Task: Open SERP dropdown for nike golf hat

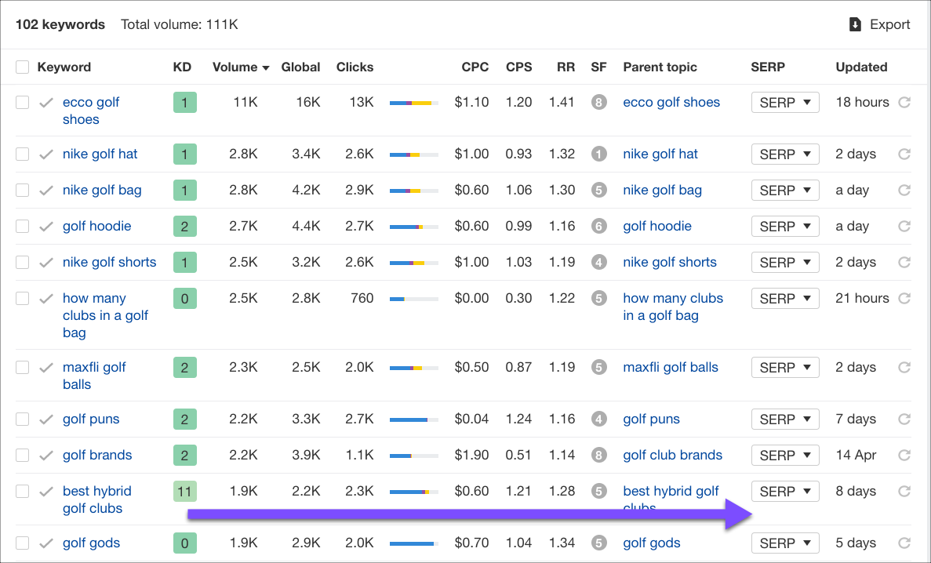Action: coord(785,154)
